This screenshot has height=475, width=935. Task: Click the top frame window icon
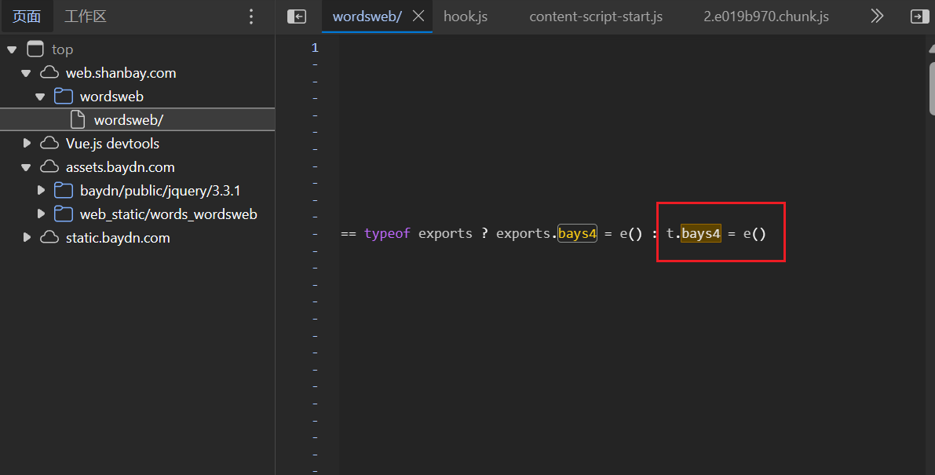(x=35, y=49)
